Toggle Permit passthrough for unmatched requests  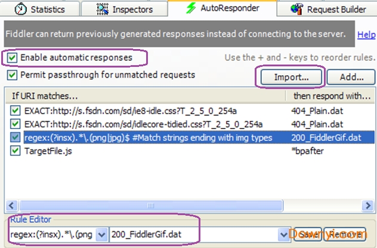pyautogui.click(x=13, y=75)
